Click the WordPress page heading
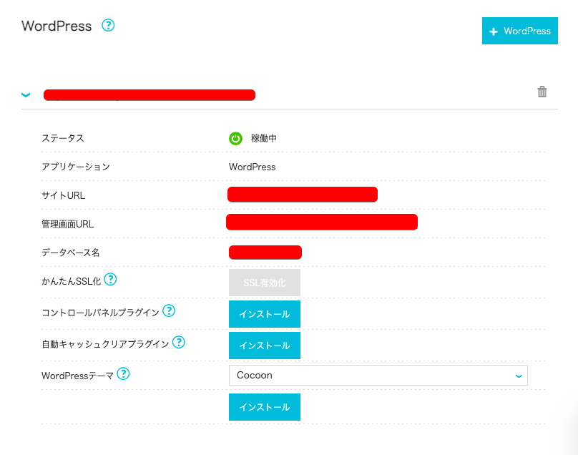Screen dimensions: 578x455 point(57,26)
